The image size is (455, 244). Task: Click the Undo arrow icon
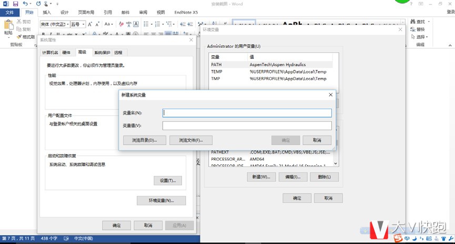pos(25,4)
